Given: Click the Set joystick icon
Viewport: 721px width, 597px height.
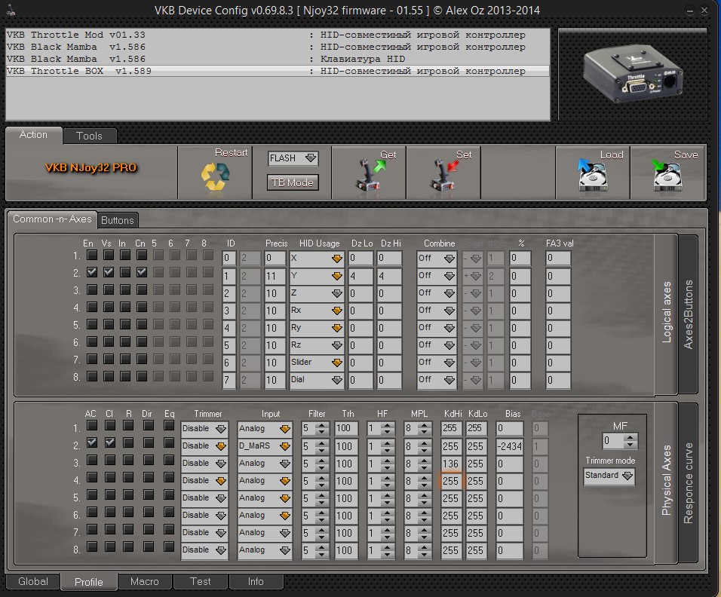Looking at the screenshot, I should tap(443, 175).
